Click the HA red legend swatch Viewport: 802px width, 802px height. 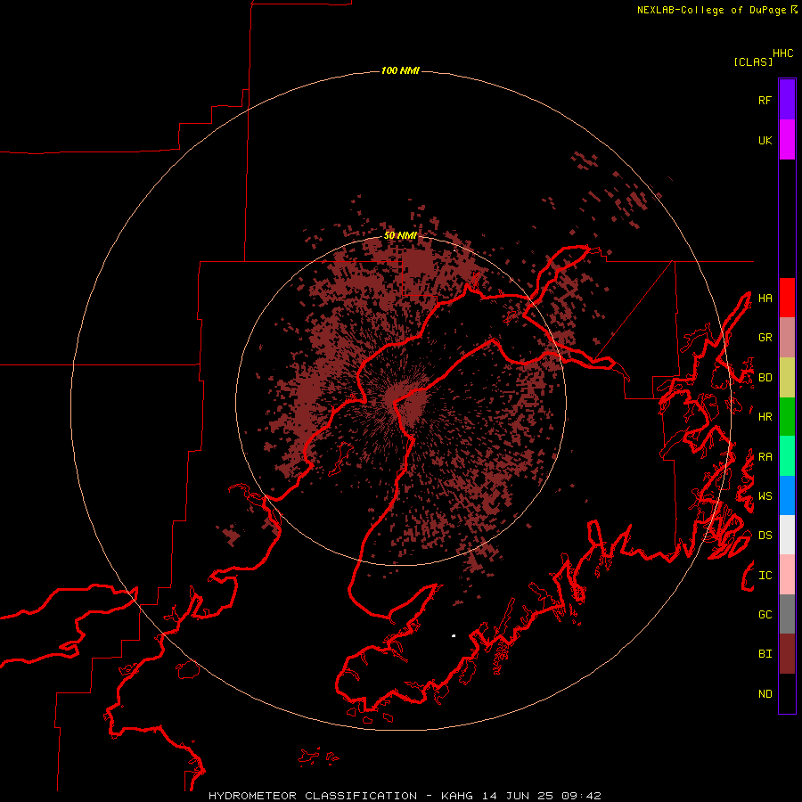(x=787, y=298)
